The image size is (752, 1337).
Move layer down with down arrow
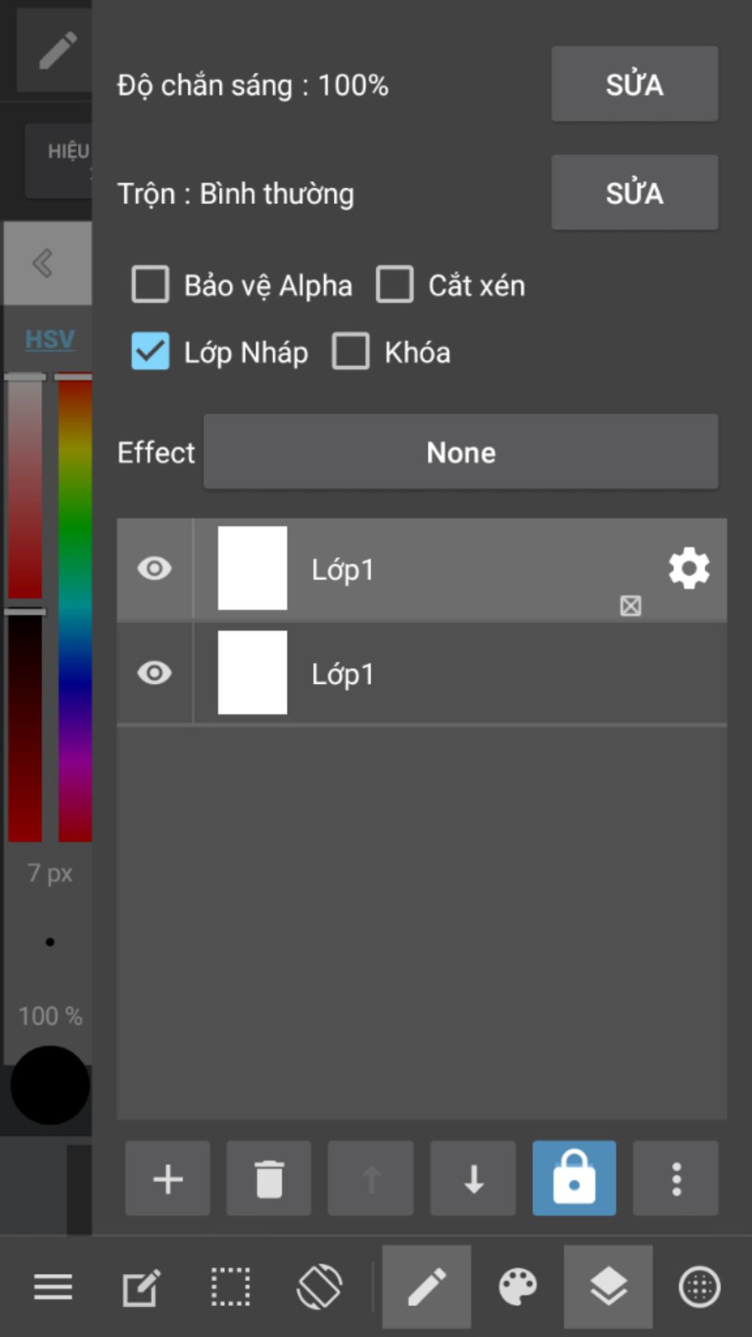click(x=473, y=1179)
